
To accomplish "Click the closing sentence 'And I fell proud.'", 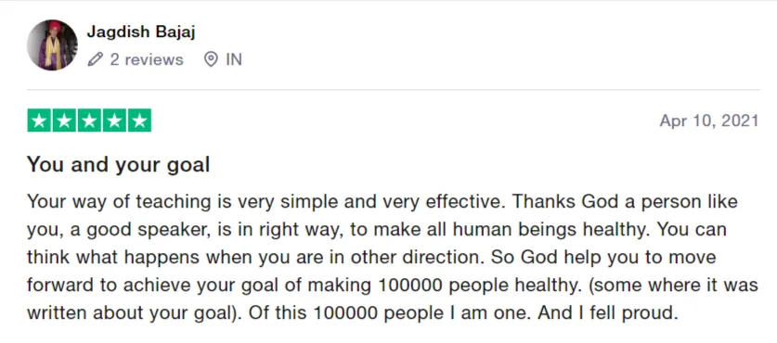I will point(607,312).
